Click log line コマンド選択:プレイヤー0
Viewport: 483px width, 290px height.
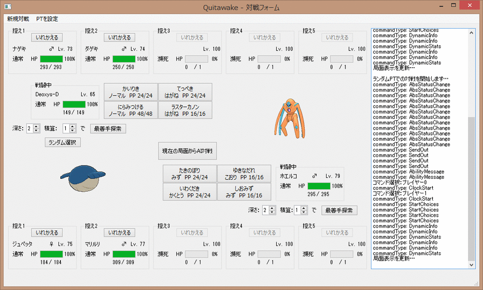pos(400,182)
